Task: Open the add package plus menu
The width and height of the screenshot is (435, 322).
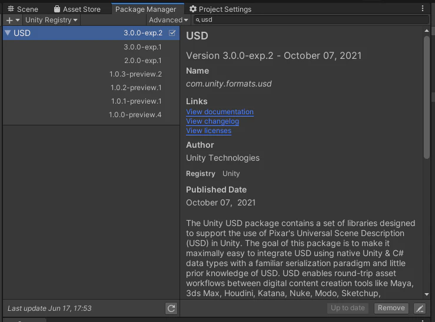Action: [x=13, y=20]
